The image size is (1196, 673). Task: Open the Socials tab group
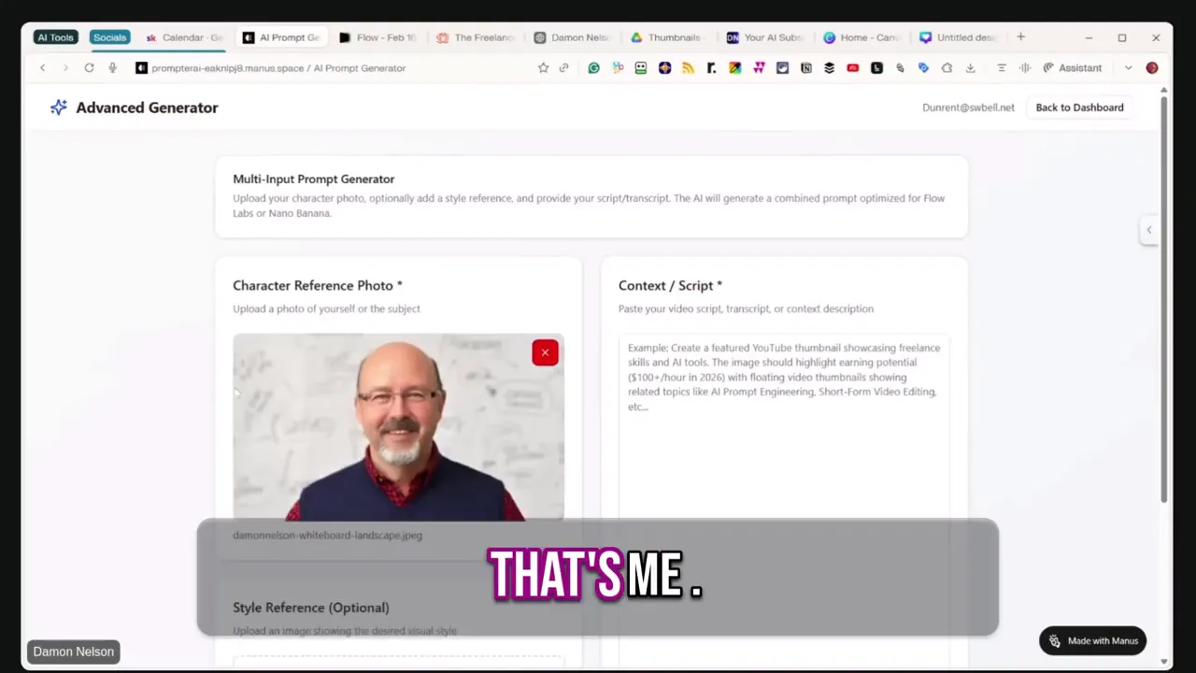point(109,37)
